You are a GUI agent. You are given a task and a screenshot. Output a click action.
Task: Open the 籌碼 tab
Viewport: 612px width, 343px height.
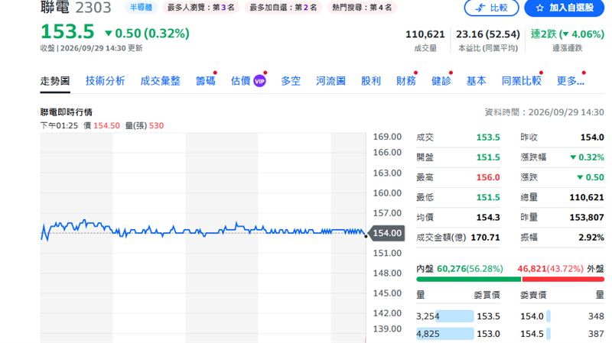205,81
